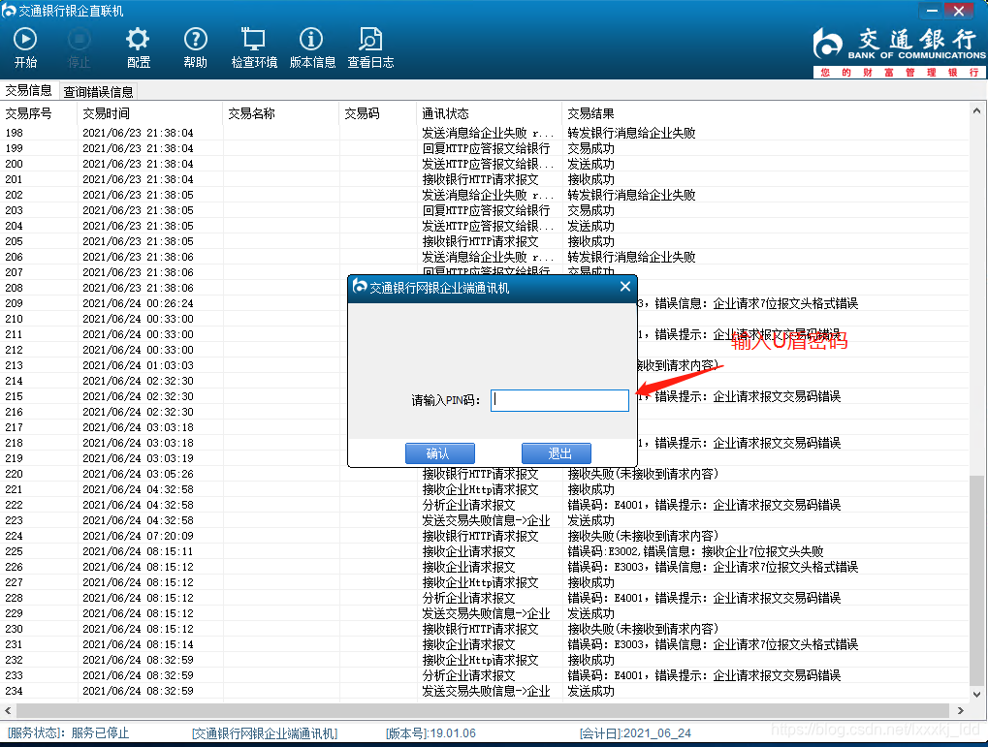Close the 交通银行网银企业端通讯机 dialog
The height and width of the screenshot is (747, 988).
pos(625,287)
